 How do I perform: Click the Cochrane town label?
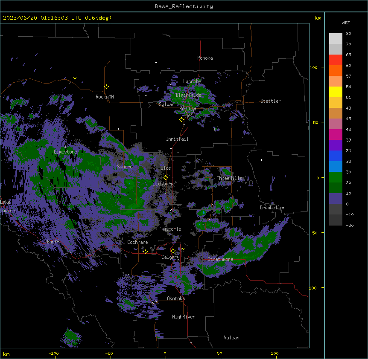(137, 242)
